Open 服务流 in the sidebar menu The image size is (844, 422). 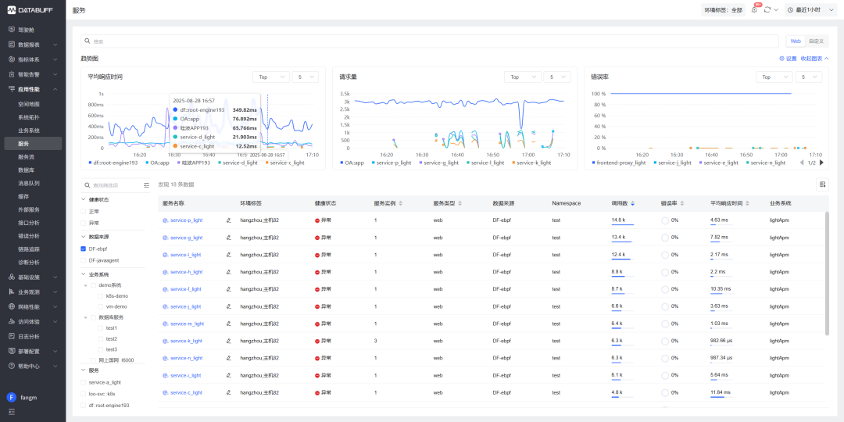pyautogui.click(x=27, y=157)
